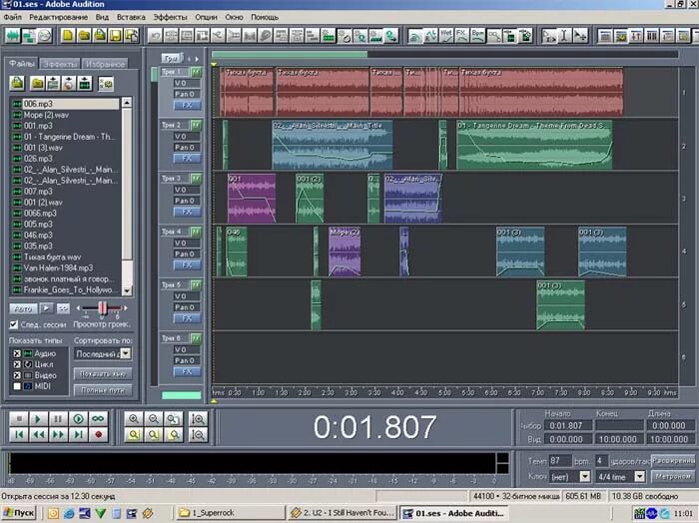Click the Wet envelope toolbar icon

point(445,36)
